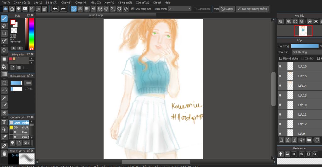Enable the concentric circle snap icon
Viewport: 322px width, 167px height.
[x=106, y=9]
